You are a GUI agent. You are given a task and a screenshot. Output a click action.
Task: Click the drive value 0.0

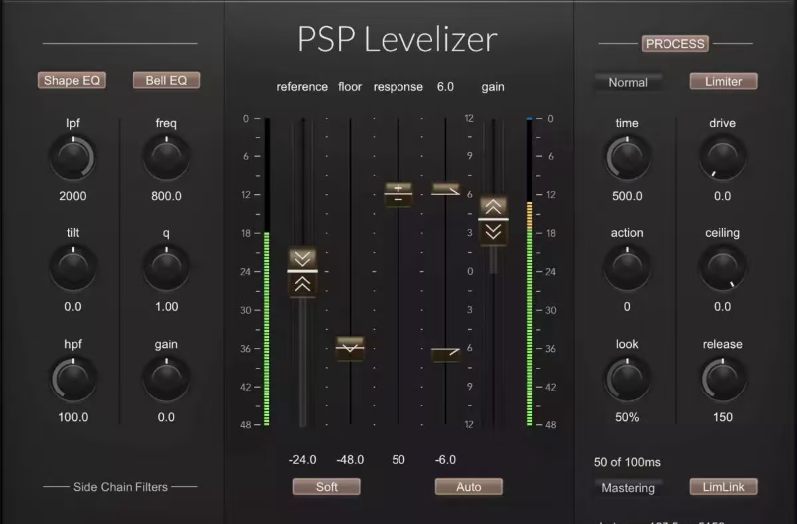(723, 196)
